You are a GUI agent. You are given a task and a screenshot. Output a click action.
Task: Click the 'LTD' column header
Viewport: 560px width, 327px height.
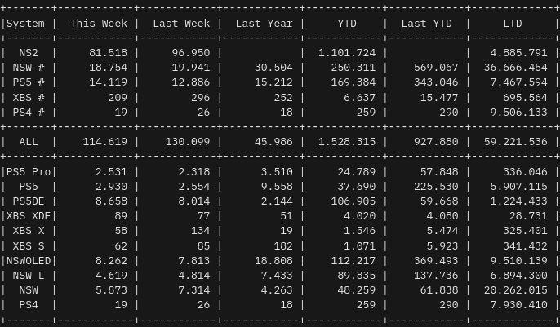pyautogui.click(x=513, y=24)
